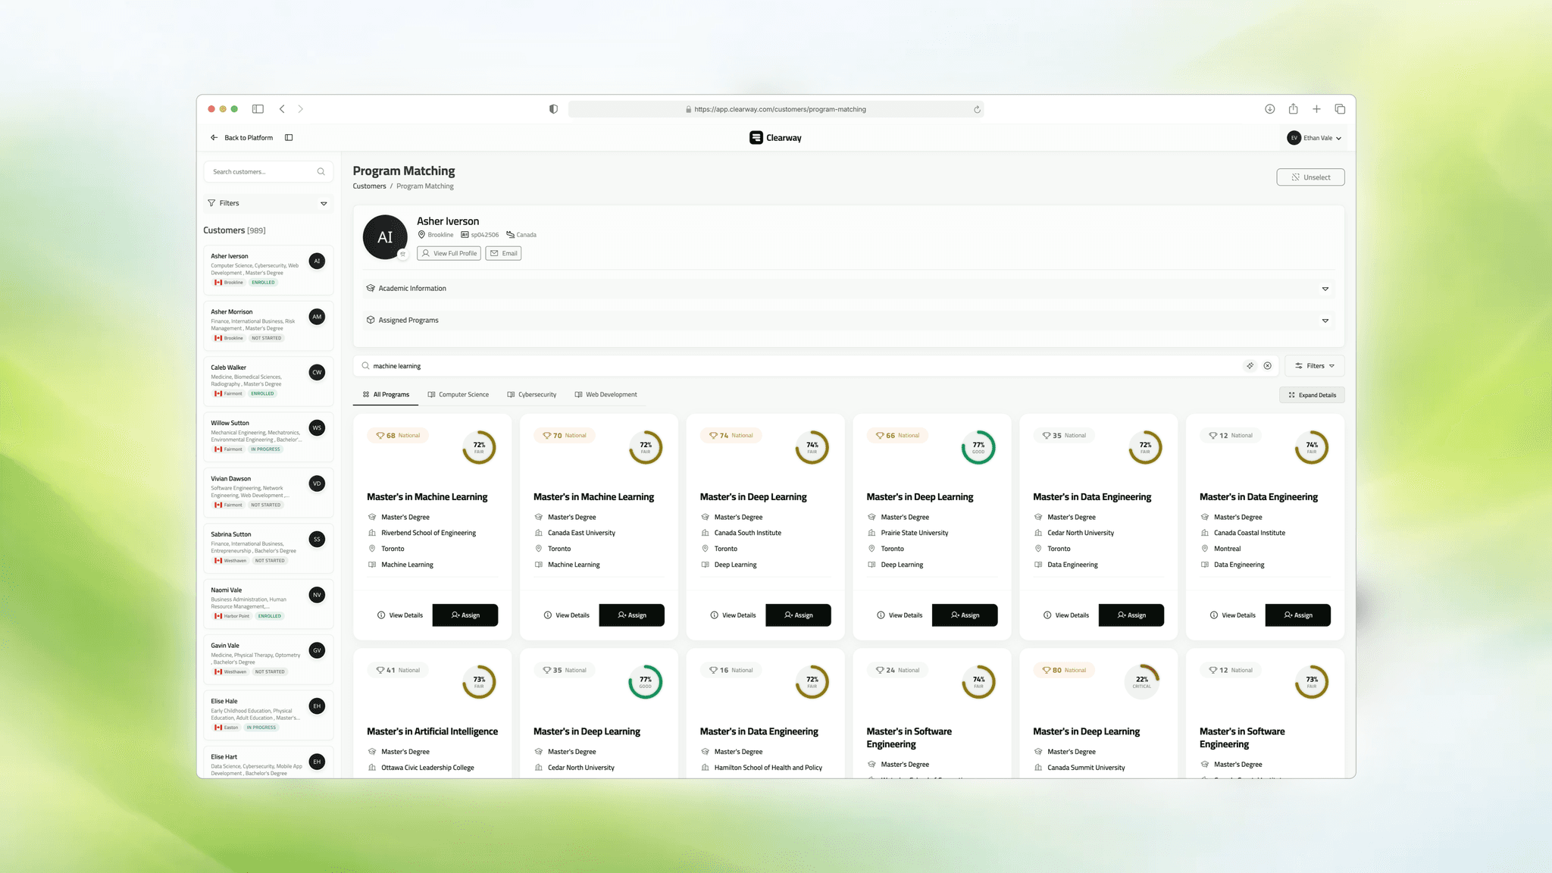Screen dimensions: 1552x873
Task: Toggle the Expand Details view
Action: point(1312,395)
